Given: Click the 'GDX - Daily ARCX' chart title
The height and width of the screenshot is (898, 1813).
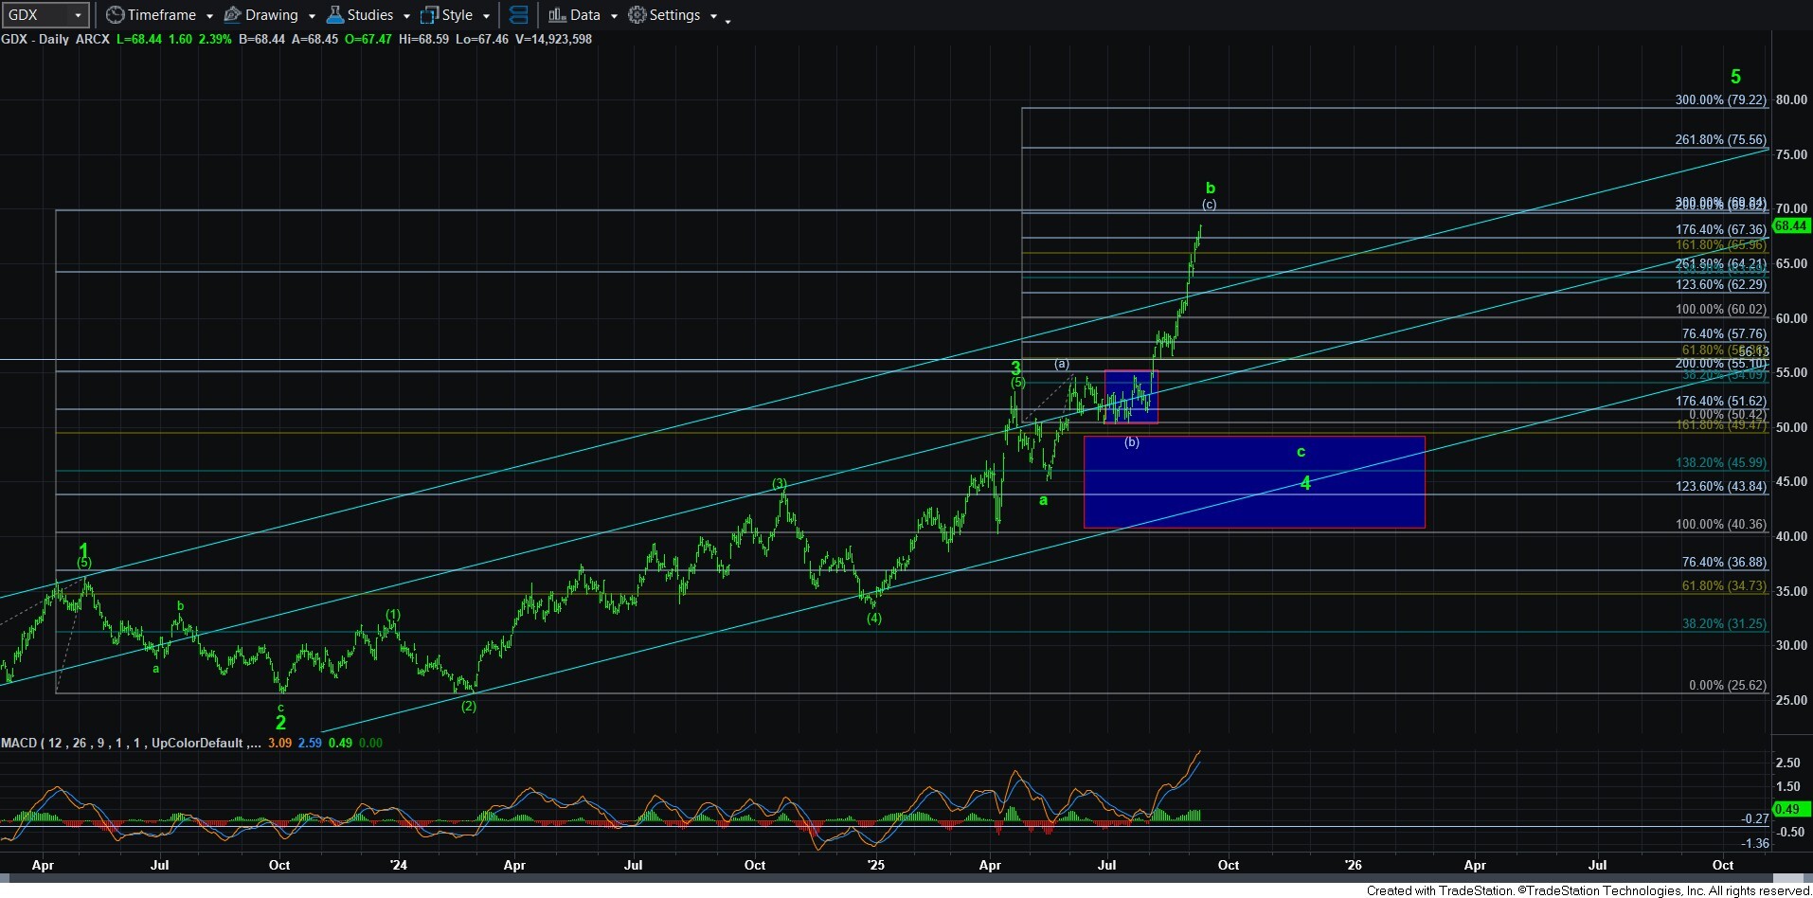Looking at the screenshot, I should pyautogui.click(x=55, y=39).
